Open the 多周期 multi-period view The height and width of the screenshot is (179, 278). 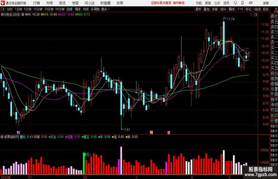tap(95, 9)
